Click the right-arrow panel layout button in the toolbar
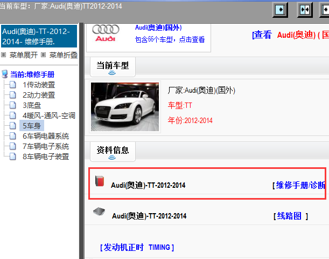This screenshot has height=259, width=329. [x=280, y=10]
